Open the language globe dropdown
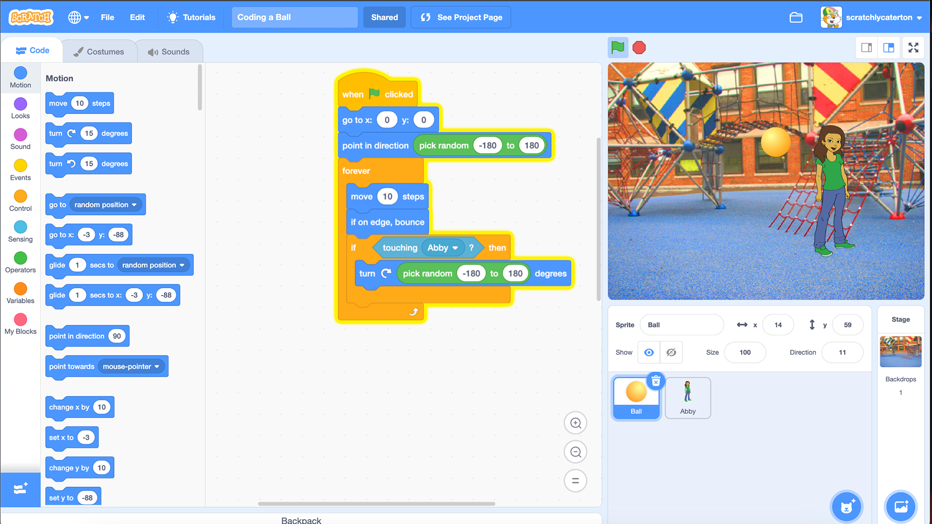Screen dimensions: 932x524 coord(78,17)
